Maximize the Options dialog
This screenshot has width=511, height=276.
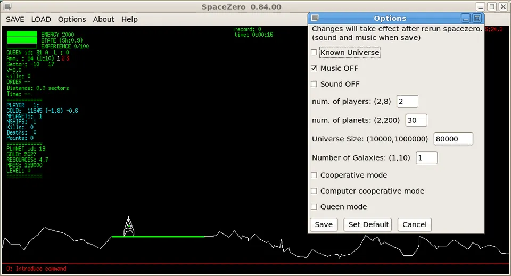pos(477,18)
